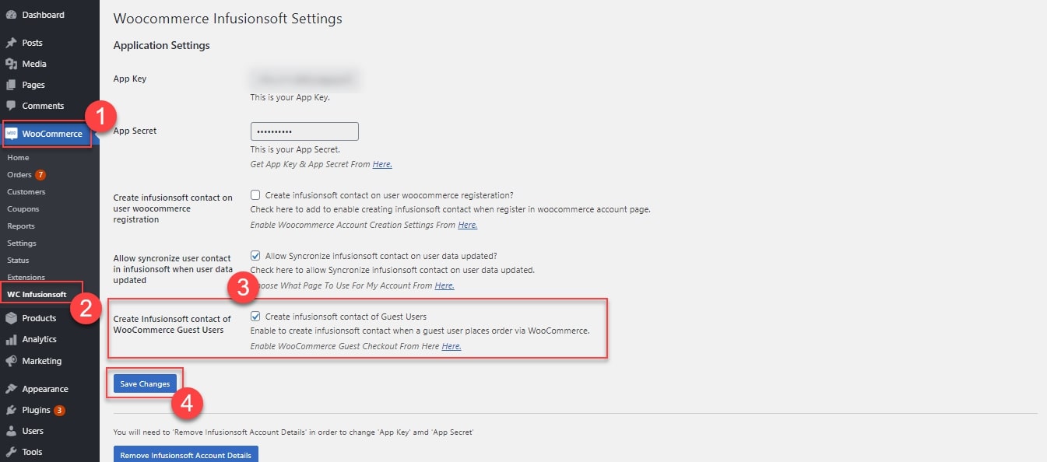Viewport: 1047px width, 462px height.
Task: Click the Dashboard gauge icon
Action: (11, 15)
